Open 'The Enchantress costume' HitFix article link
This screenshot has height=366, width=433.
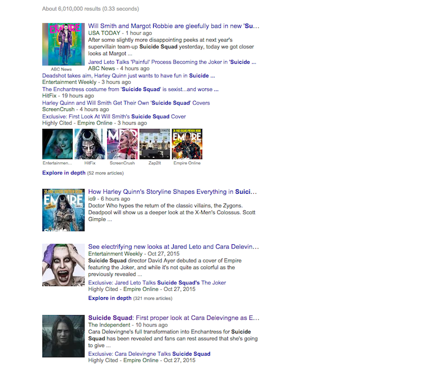coord(130,89)
